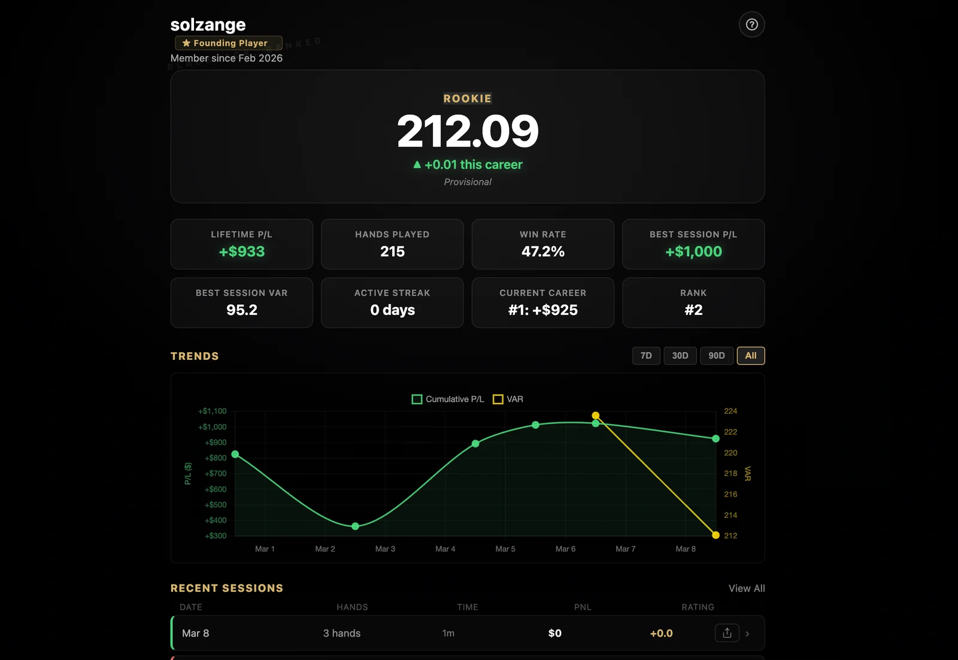Click the green up-arrow beside +0.01 this career
This screenshot has height=660, width=958.
coord(417,165)
